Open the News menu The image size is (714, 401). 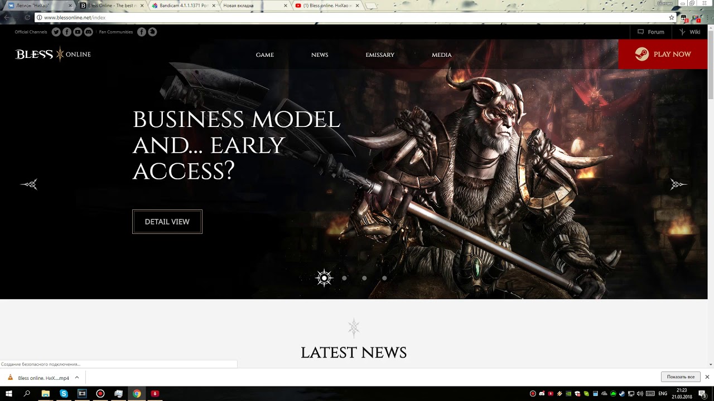(x=320, y=55)
